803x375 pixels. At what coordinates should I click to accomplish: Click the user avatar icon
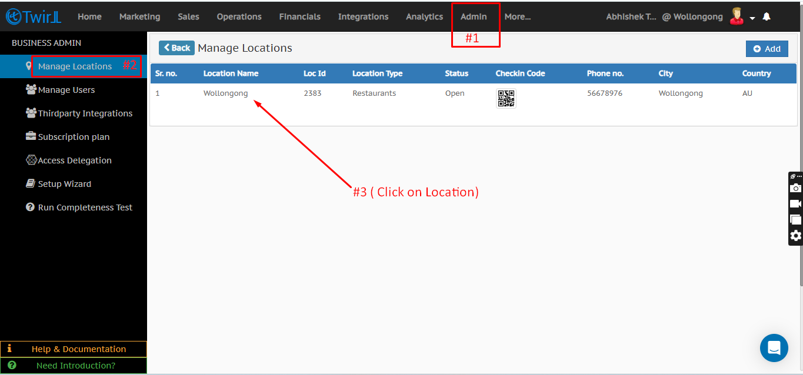click(x=736, y=16)
